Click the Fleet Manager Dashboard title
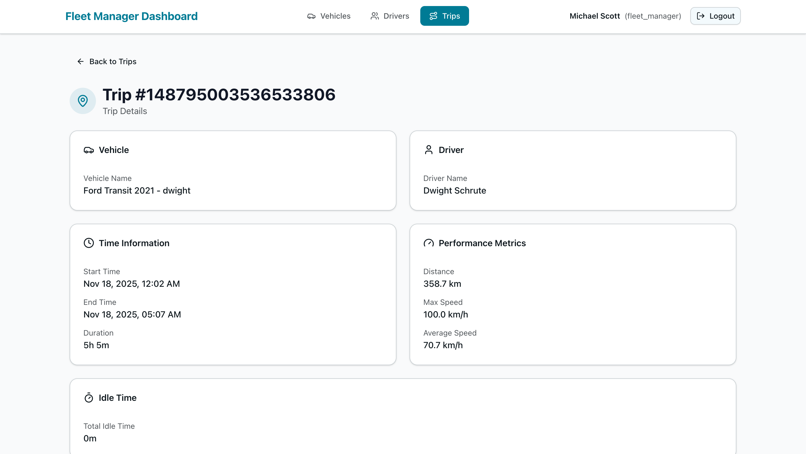This screenshot has height=454, width=806. (x=131, y=16)
